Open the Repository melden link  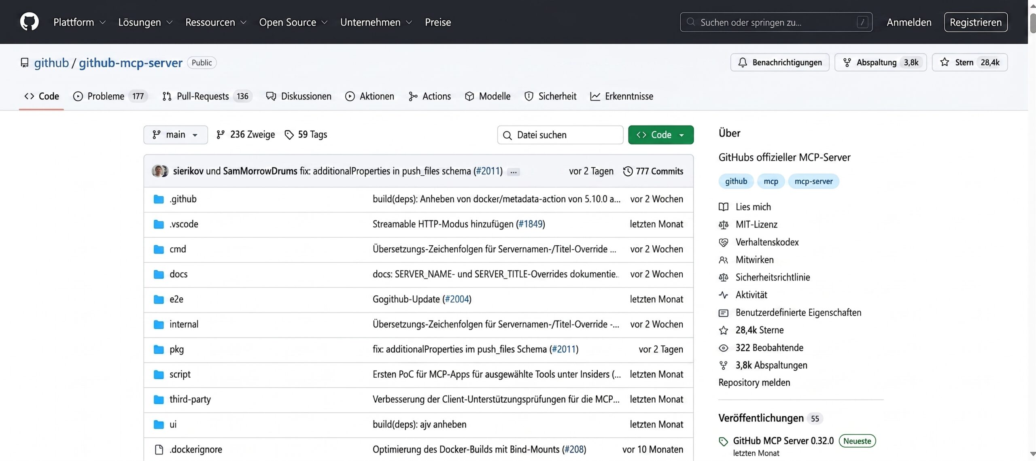pos(754,383)
